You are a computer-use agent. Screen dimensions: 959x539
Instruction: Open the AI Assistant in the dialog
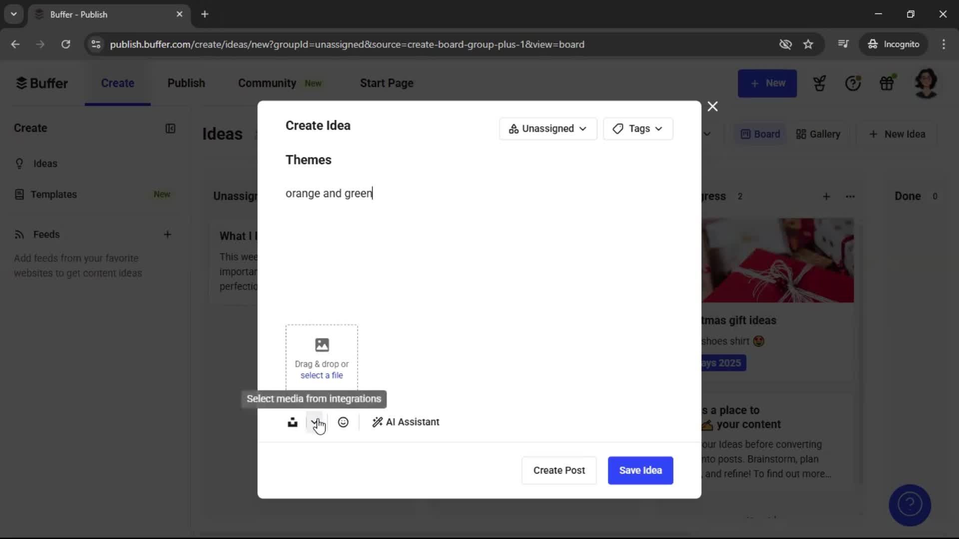click(x=406, y=422)
